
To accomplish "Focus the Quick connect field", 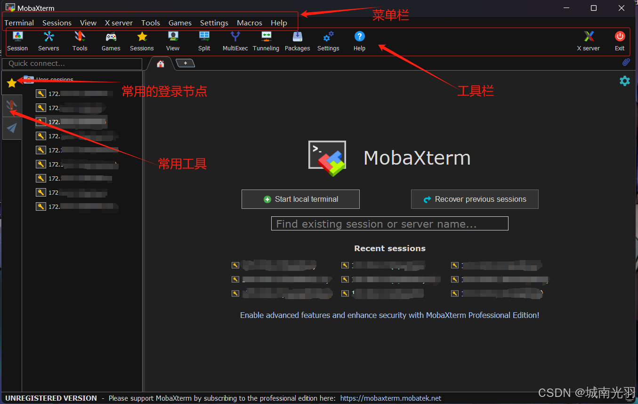I will click(x=72, y=63).
